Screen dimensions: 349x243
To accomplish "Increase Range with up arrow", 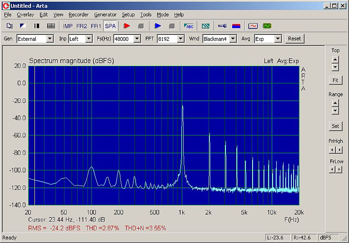I will [x=335, y=103].
